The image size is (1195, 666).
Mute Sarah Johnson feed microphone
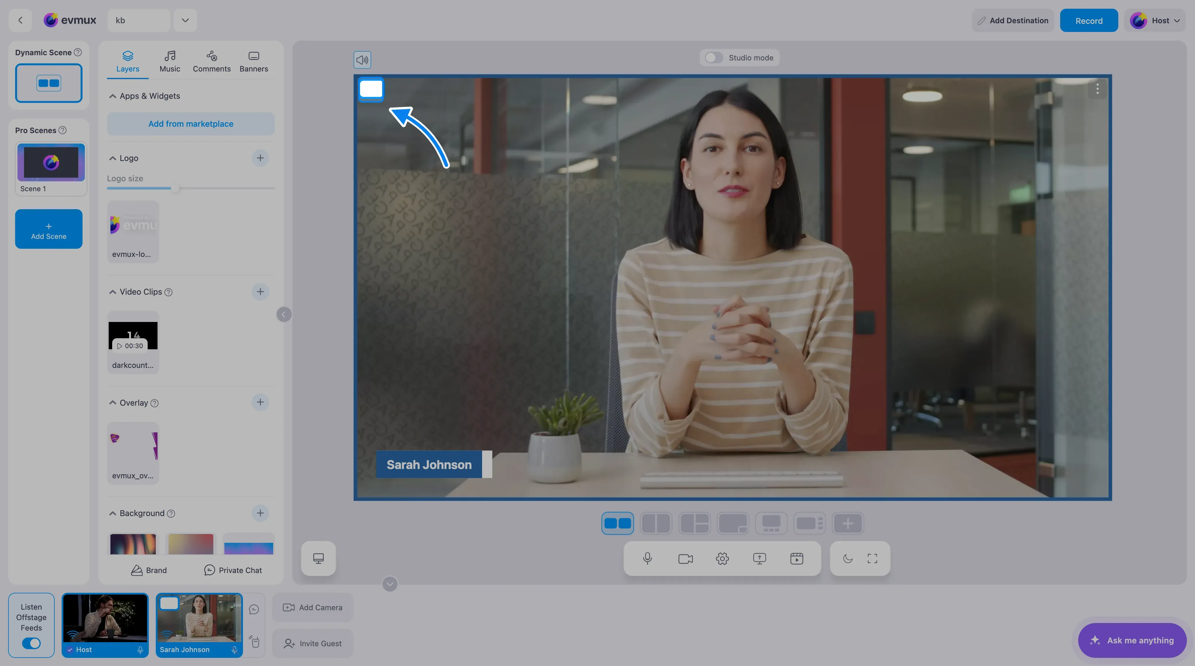234,650
